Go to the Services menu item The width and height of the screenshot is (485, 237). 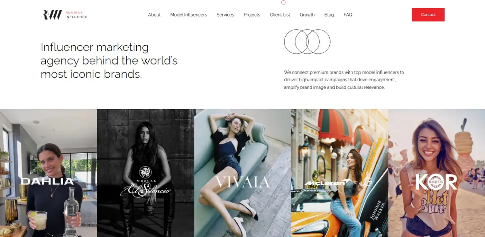[x=225, y=15]
